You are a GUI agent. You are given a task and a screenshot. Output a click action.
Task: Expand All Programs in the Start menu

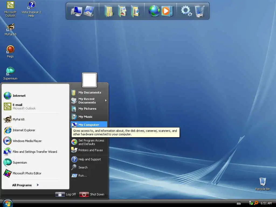coord(26,185)
